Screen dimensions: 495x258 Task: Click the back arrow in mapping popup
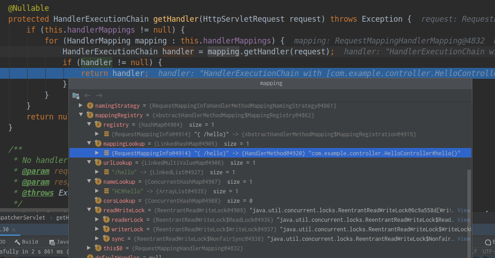click(88, 96)
